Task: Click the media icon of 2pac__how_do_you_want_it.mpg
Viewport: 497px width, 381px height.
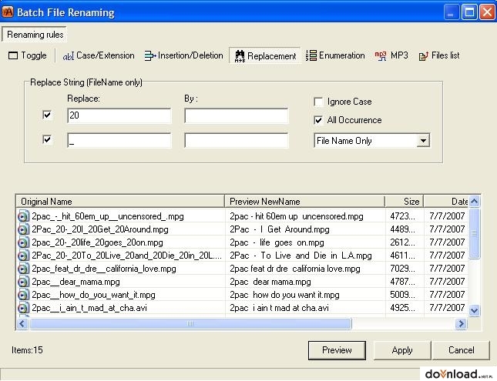Action: click(x=23, y=295)
